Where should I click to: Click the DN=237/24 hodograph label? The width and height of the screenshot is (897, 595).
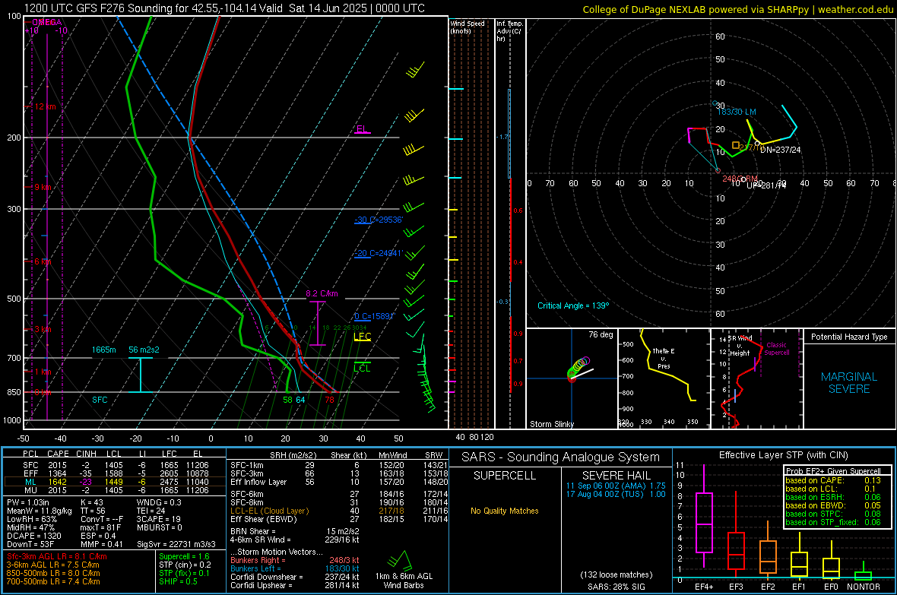(x=780, y=150)
